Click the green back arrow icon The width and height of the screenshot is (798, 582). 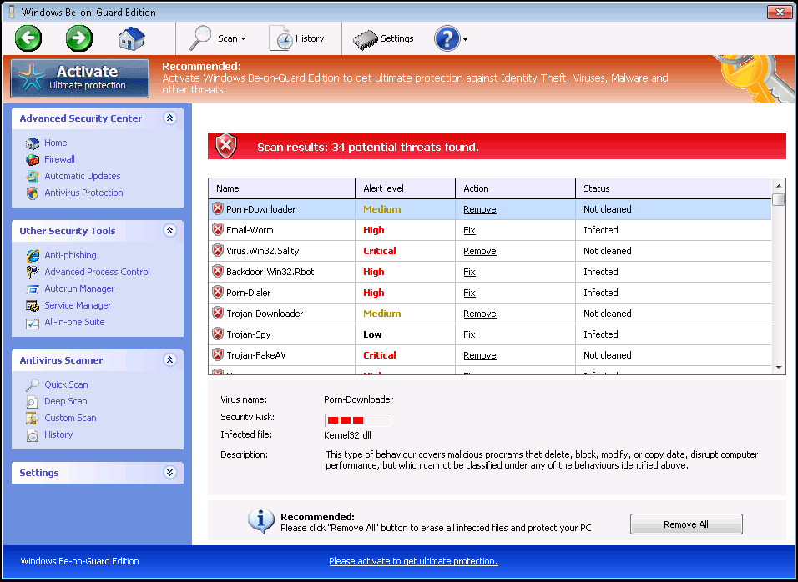click(28, 38)
